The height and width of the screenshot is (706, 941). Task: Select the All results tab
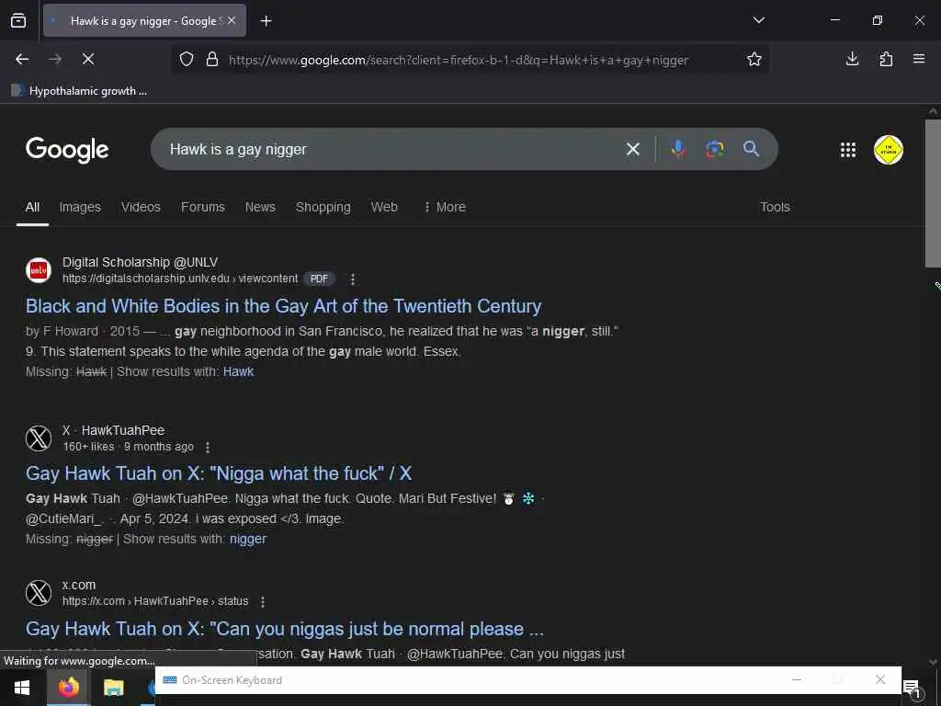click(32, 207)
